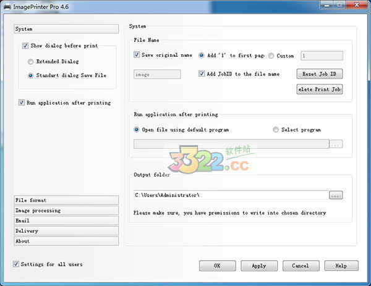The height and width of the screenshot is (286, 371).
Task: Click the output folder path field
Action: (231, 195)
